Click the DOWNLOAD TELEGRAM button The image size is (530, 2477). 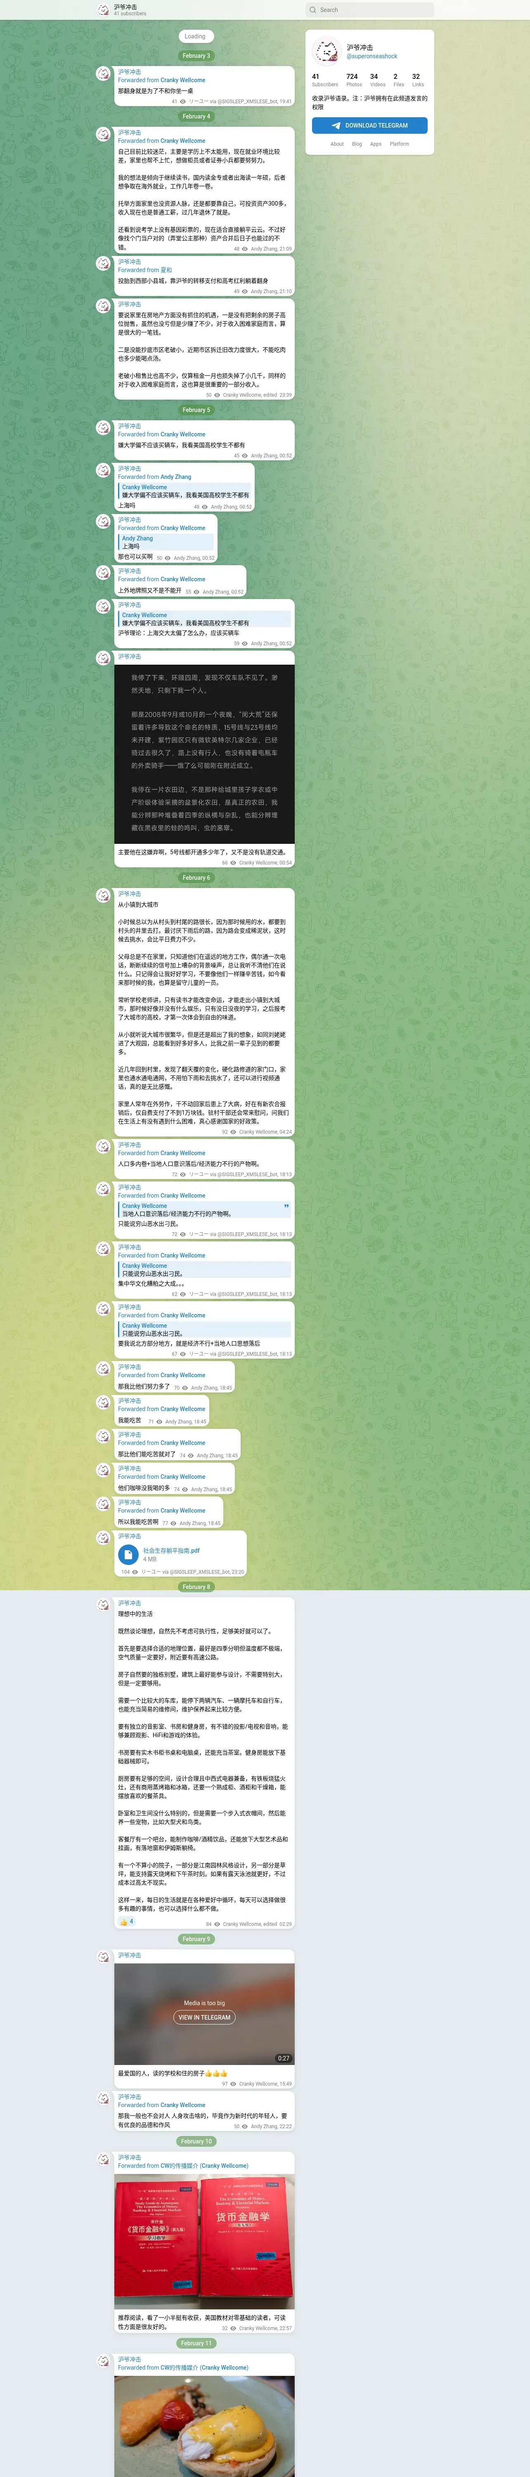(x=369, y=125)
